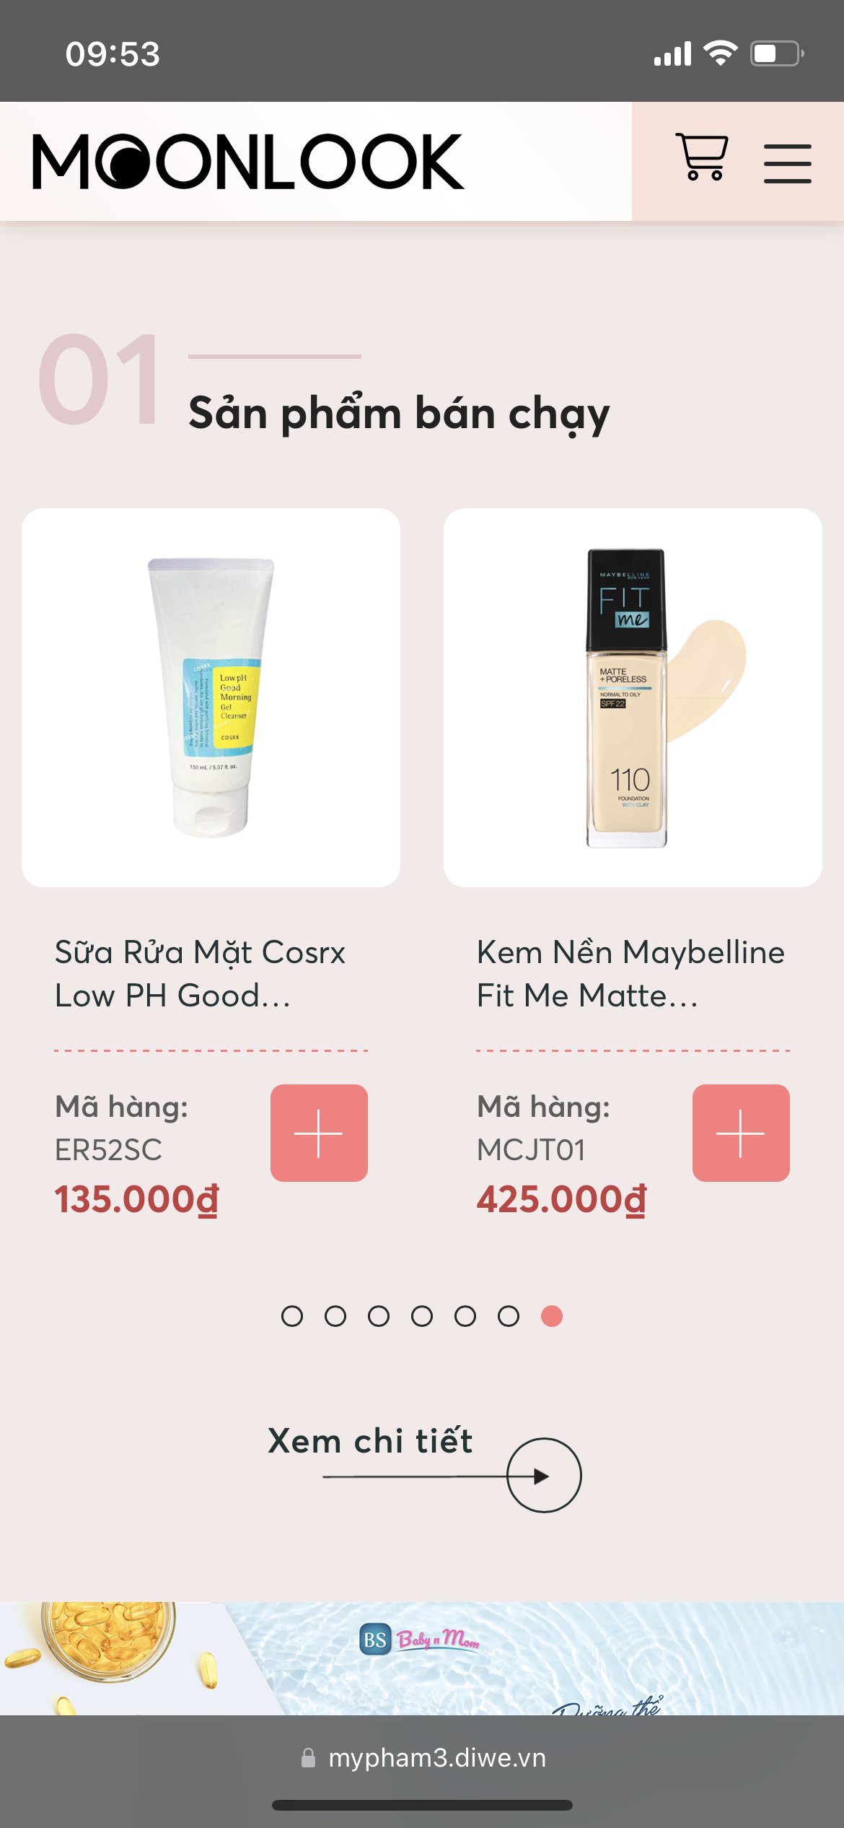This screenshot has height=1828, width=844.
Task: Click Xem chi tiết link
Action: pos(370,1441)
